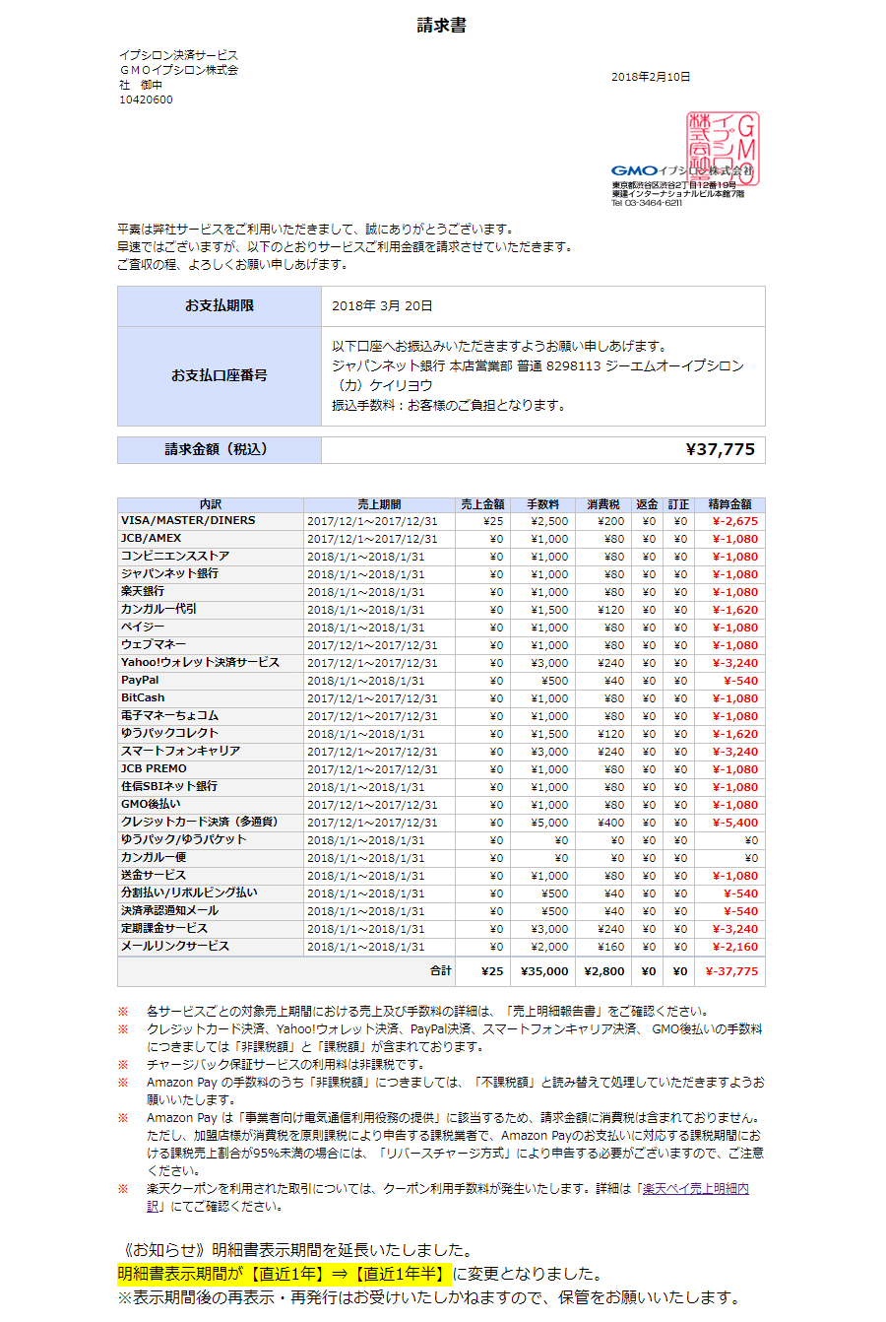Select the customer number 10420600

coord(146,99)
